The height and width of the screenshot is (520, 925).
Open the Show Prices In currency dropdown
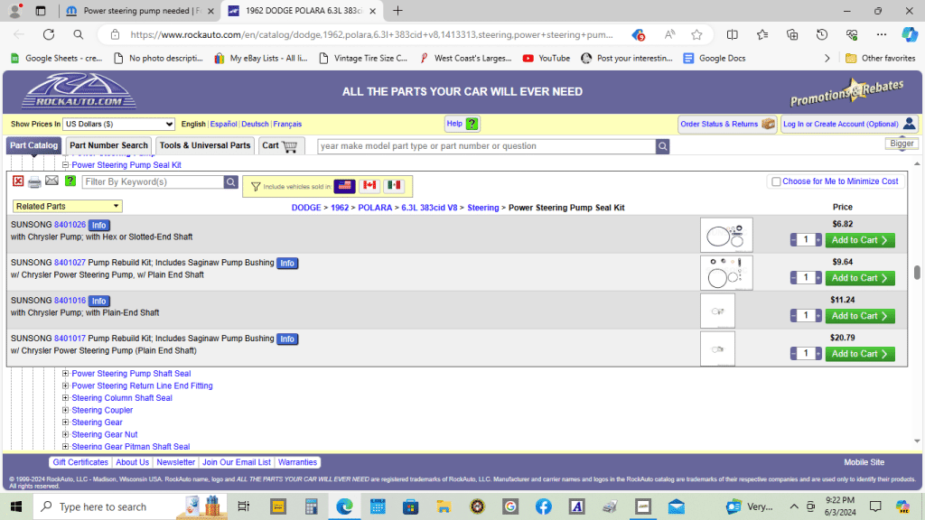118,124
